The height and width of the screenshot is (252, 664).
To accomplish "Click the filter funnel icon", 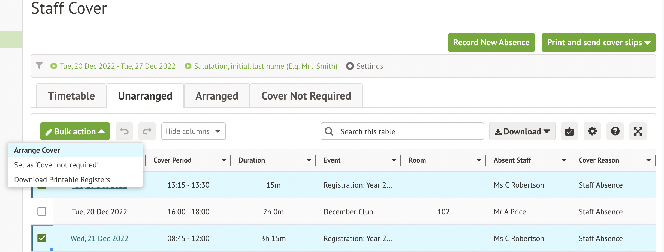I will (x=40, y=66).
